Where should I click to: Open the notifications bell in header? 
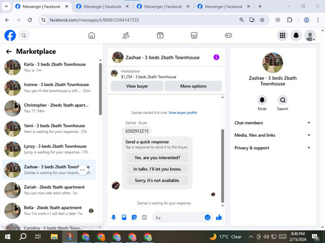[296, 36]
